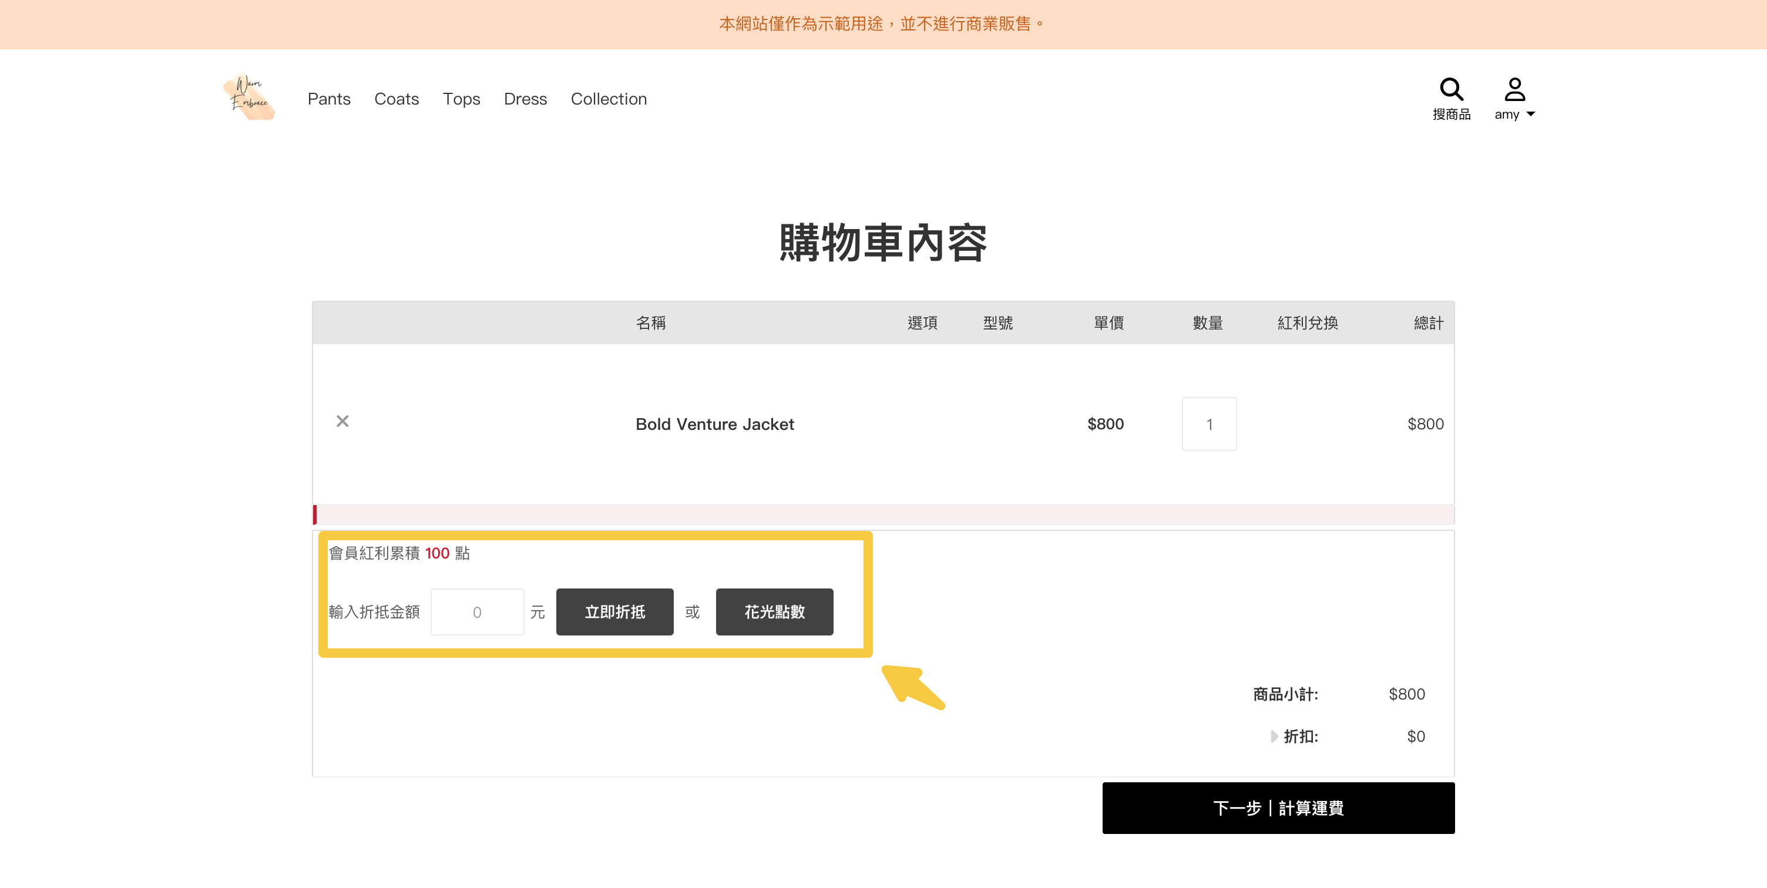Click the 搜商品 search label
This screenshot has width=1767, height=888.
[x=1451, y=115]
